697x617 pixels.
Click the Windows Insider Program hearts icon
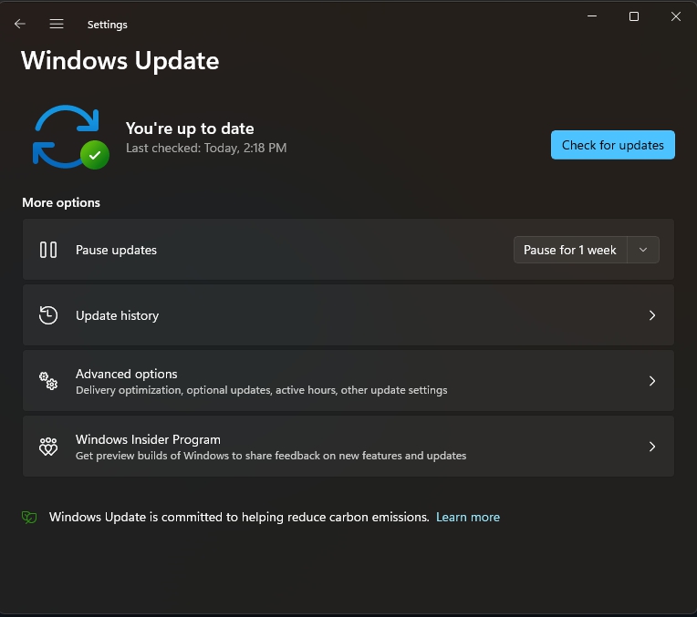pyautogui.click(x=48, y=447)
